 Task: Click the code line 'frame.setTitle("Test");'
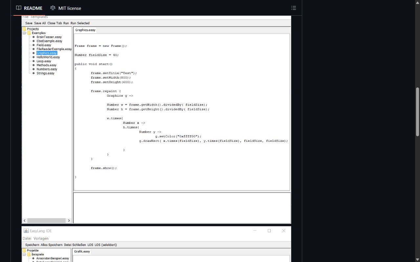(114, 73)
